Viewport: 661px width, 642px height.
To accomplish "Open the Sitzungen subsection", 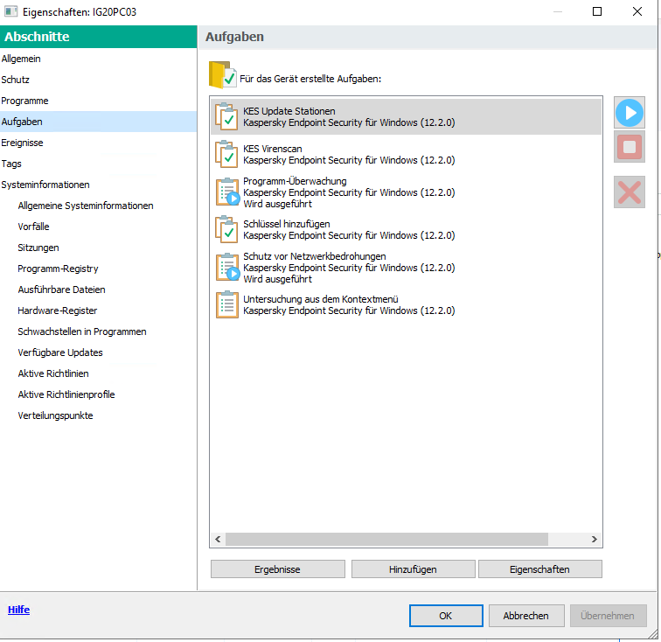I will click(x=38, y=248).
